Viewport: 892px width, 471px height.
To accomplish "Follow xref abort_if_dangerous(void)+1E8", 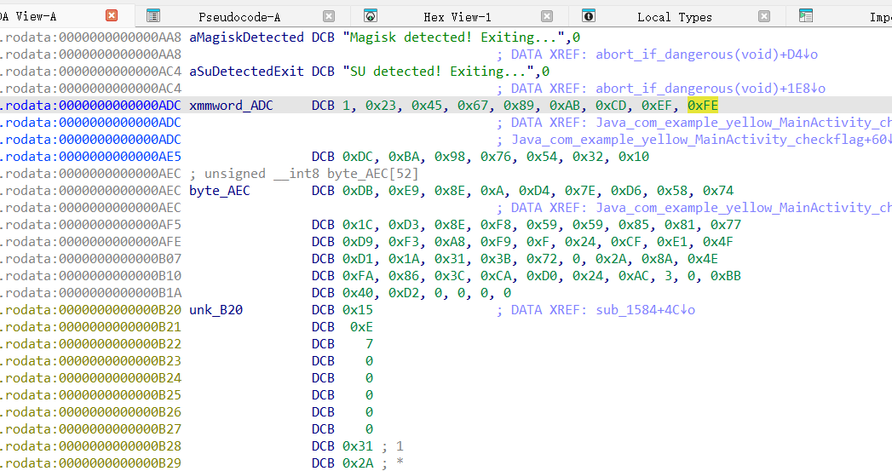I will pos(711,89).
